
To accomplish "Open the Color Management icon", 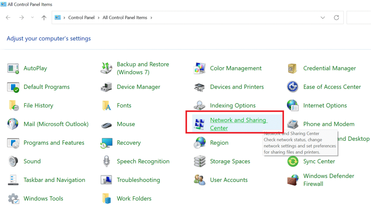I will tap(200, 68).
